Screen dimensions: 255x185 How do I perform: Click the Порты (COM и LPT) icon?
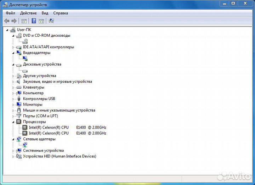pyautogui.click(x=19, y=116)
